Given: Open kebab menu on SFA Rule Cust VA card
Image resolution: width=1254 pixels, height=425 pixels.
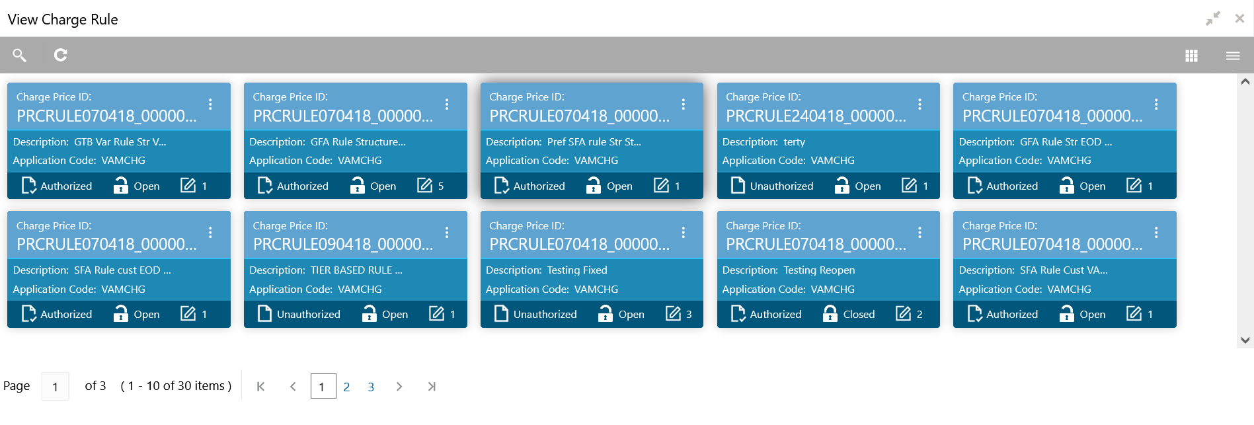Looking at the screenshot, I should 1156,233.
